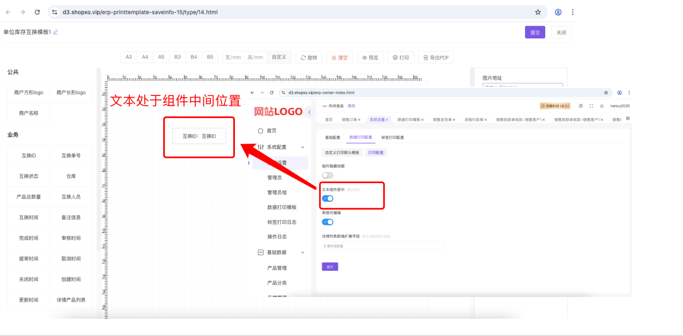Switch to the 基础配置 tab
This screenshot has width=683, height=336.
tap(333, 137)
